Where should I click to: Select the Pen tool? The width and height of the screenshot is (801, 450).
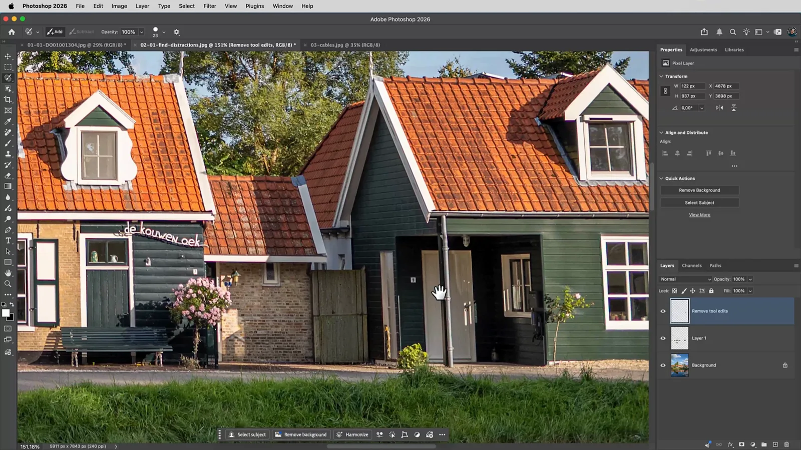pyautogui.click(x=8, y=230)
